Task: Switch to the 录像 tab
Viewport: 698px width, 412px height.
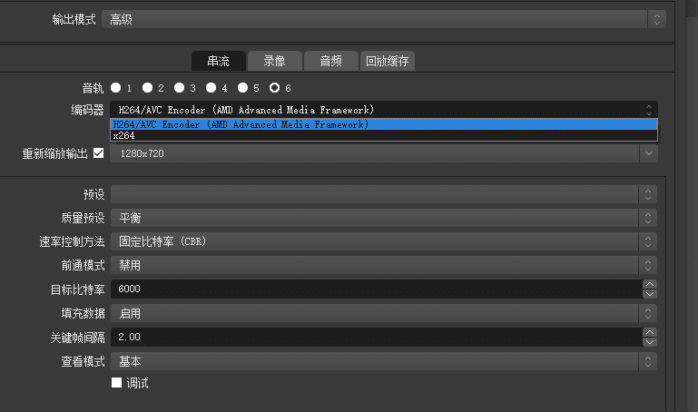Action: tap(274, 61)
